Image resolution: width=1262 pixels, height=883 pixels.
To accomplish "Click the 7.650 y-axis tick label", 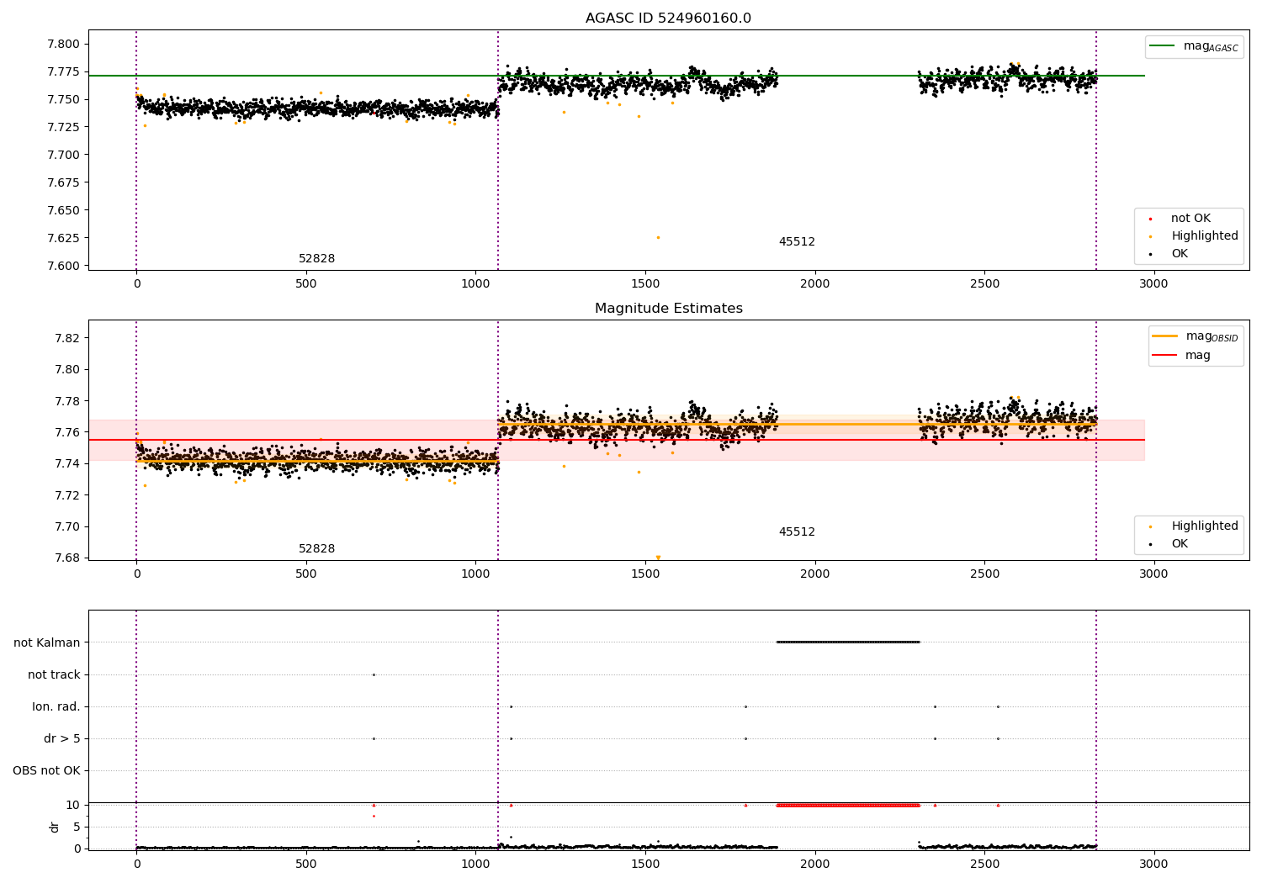I will (x=63, y=210).
